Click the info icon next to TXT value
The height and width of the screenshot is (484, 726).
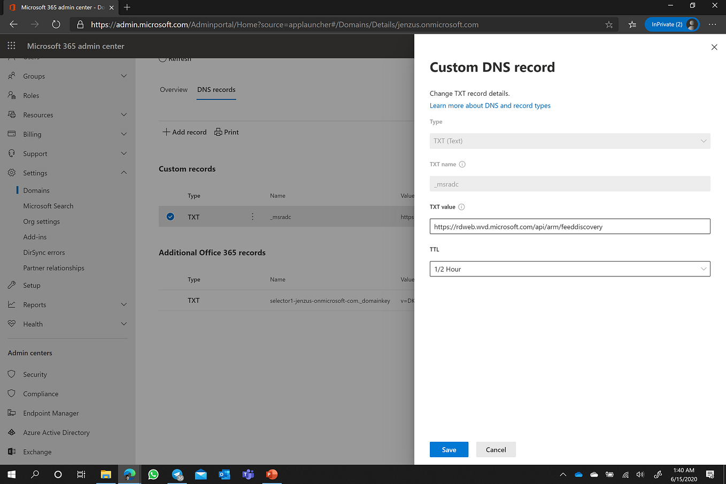(x=461, y=206)
